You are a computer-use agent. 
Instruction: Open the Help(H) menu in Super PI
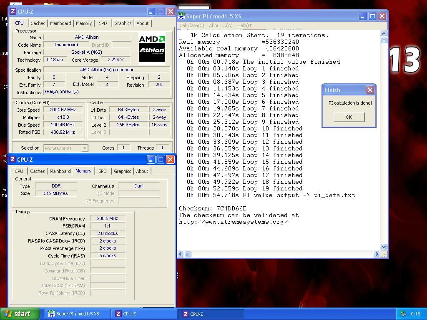[245, 25]
